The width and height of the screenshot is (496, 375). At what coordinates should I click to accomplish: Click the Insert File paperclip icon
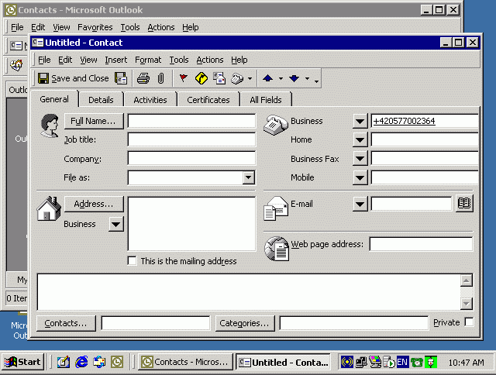[x=160, y=78]
